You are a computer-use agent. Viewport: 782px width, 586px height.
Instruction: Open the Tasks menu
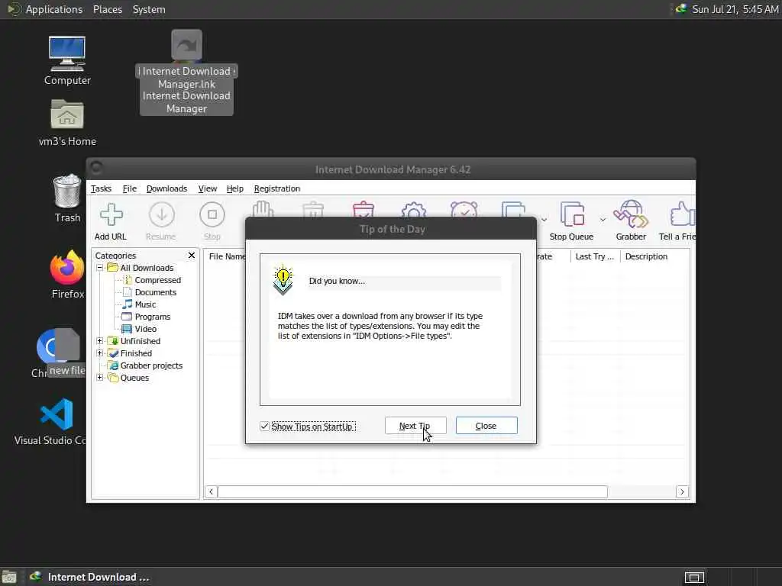tap(101, 188)
